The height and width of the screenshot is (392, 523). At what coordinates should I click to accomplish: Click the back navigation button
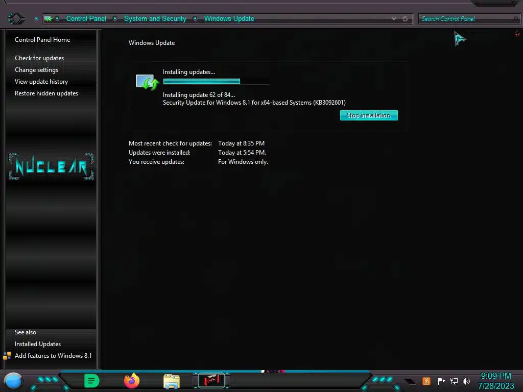click(x=16, y=18)
